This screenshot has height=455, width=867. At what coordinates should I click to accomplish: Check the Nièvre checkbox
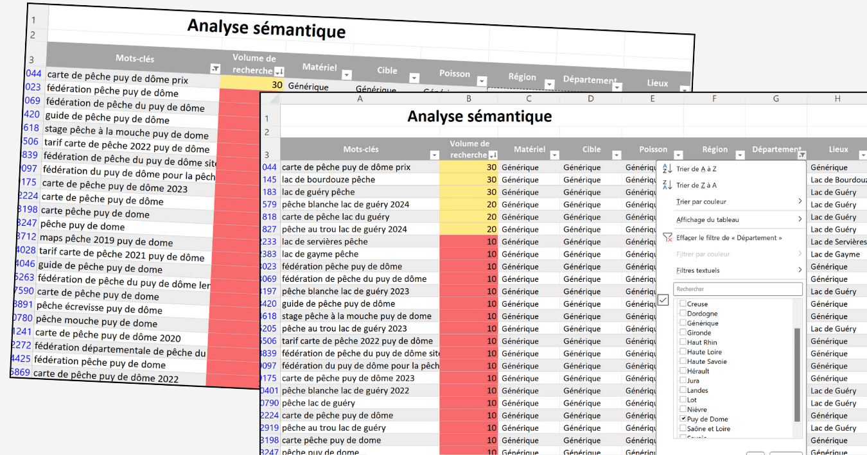coord(683,409)
